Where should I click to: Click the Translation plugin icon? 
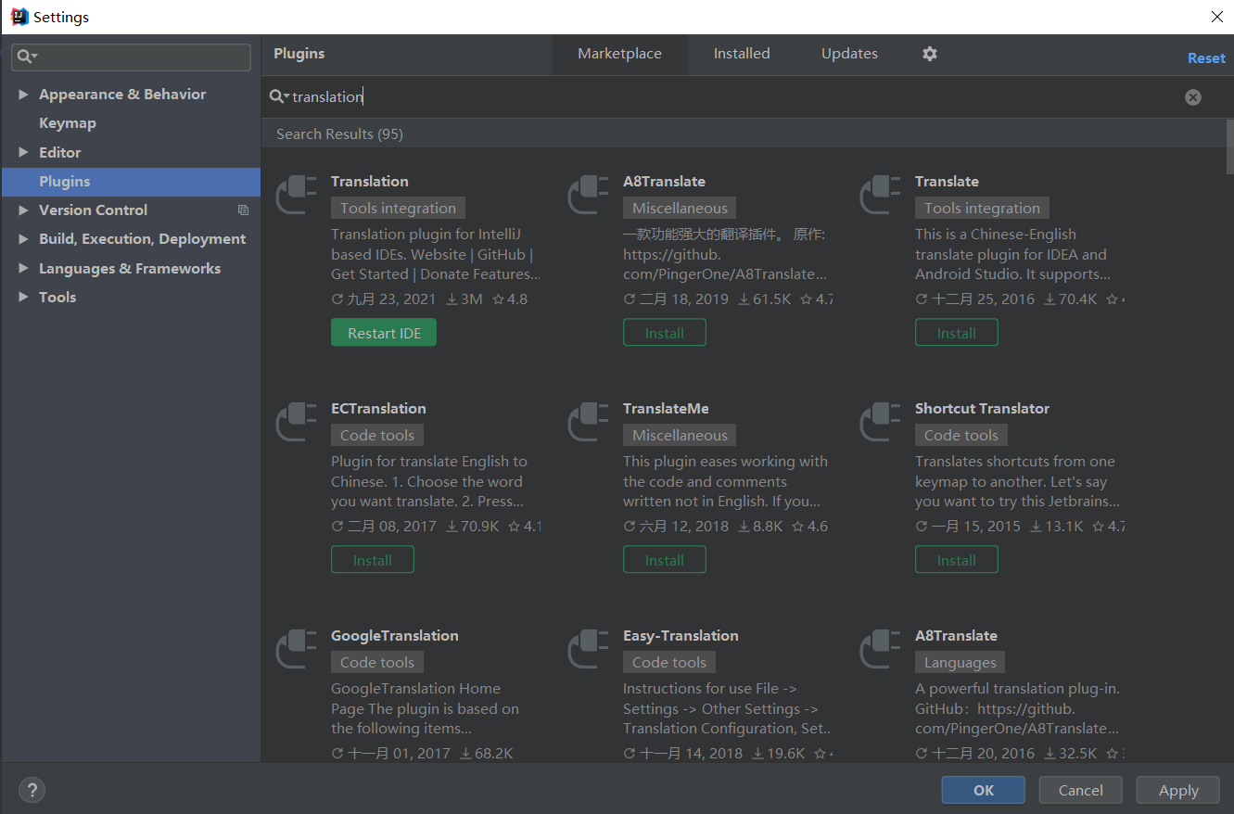click(297, 195)
